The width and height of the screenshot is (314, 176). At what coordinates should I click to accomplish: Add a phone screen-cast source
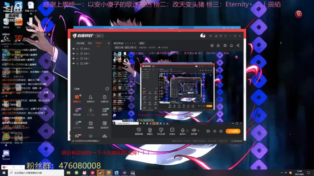click(161, 131)
